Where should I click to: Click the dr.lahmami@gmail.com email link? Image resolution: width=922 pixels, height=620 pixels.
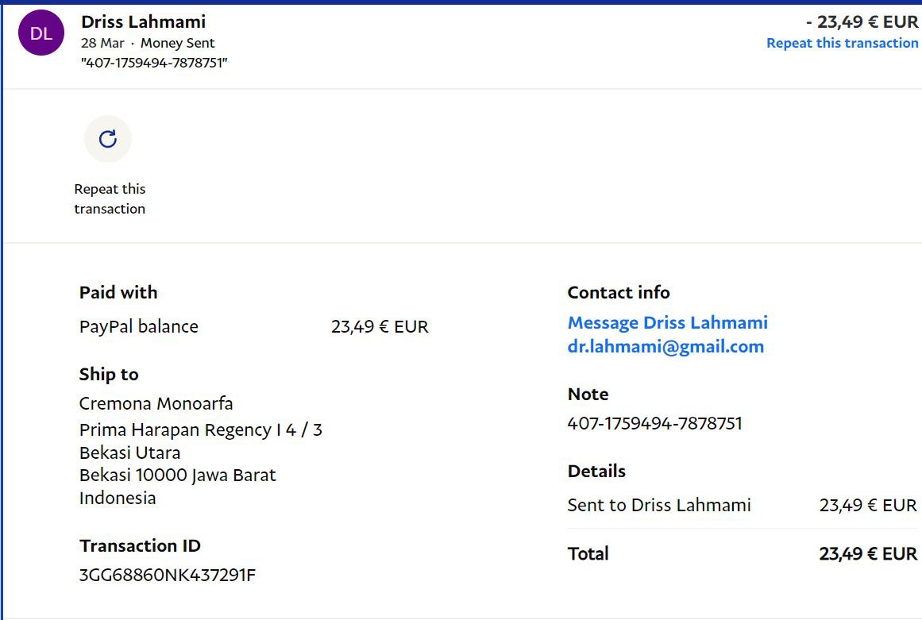[x=665, y=346]
